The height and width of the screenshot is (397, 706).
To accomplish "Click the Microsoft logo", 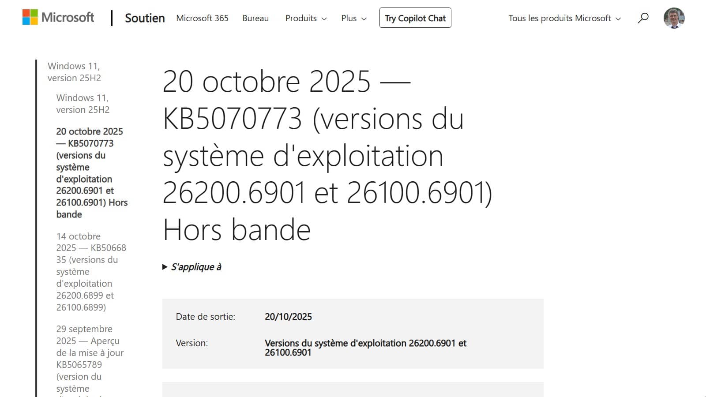I will [x=30, y=18].
